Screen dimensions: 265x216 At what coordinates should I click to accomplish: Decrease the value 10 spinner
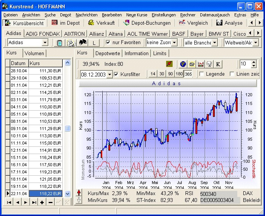254,66
